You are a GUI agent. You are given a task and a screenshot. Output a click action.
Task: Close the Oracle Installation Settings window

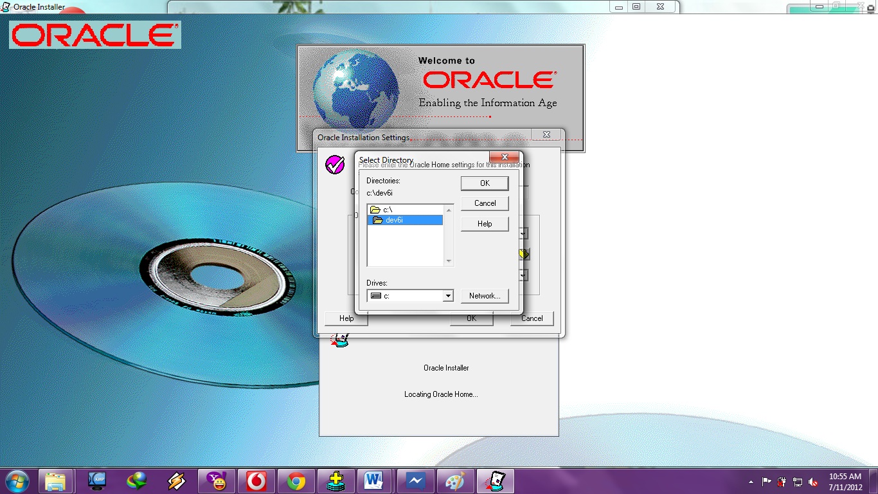pos(546,134)
